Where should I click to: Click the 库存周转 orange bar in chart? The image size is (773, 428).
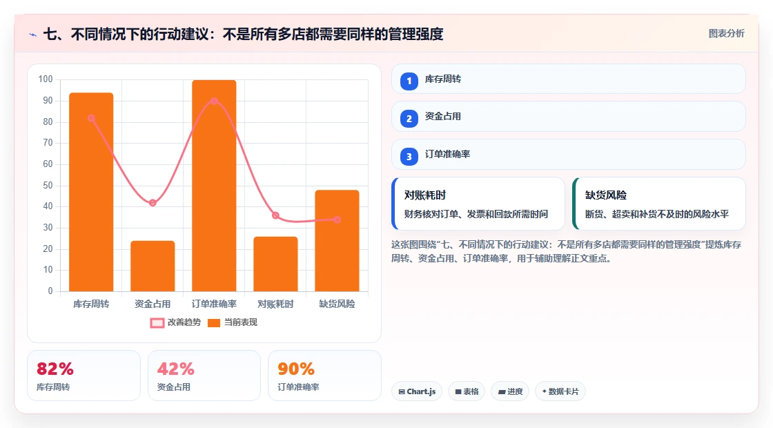(x=91, y=192)
